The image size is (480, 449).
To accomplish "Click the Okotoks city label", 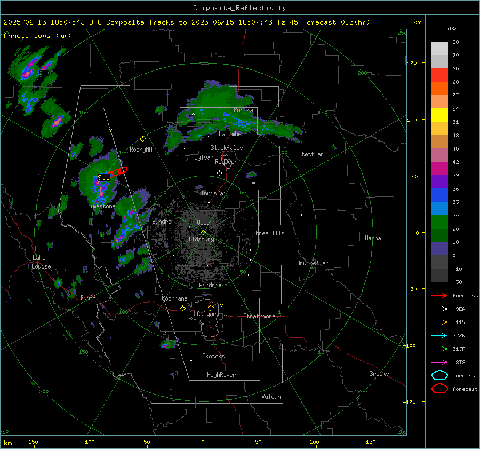I will coord(213,356).
